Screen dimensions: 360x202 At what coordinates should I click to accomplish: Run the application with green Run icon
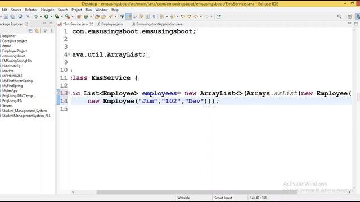click(46, 16)
